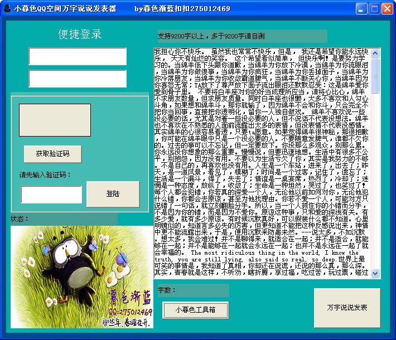Click the 支持9200字以上 notice text
Viewport: 396px width, 340px height.
(x=211, y=36)
